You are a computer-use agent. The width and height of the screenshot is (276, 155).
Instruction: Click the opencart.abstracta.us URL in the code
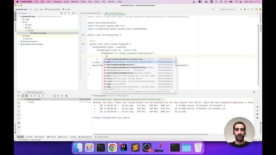point(136,53)
